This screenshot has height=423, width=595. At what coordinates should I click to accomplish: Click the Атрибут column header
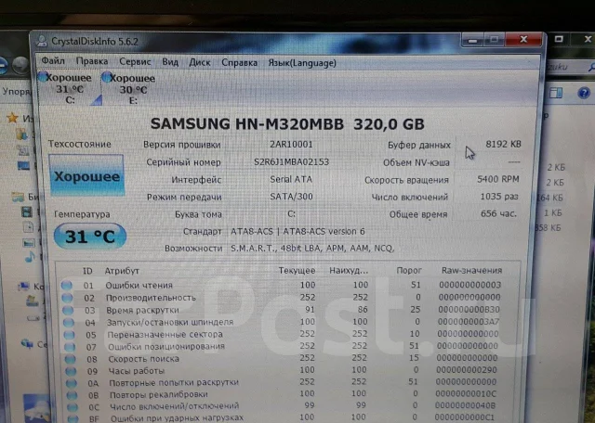[122, 271]
